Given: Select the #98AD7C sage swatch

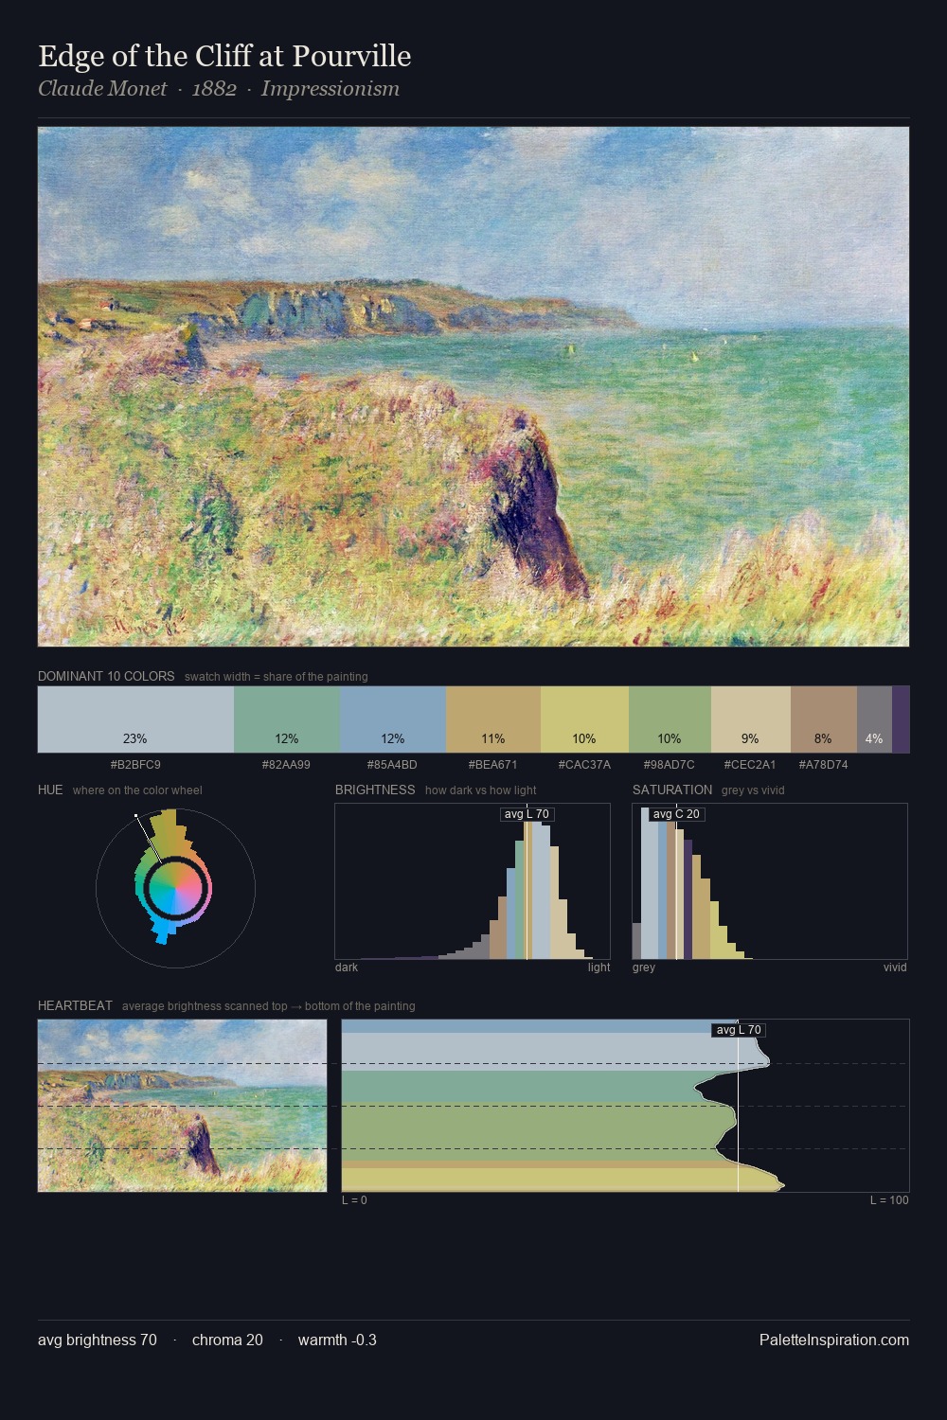Looking at the screenshot, I should pos(670,719).
